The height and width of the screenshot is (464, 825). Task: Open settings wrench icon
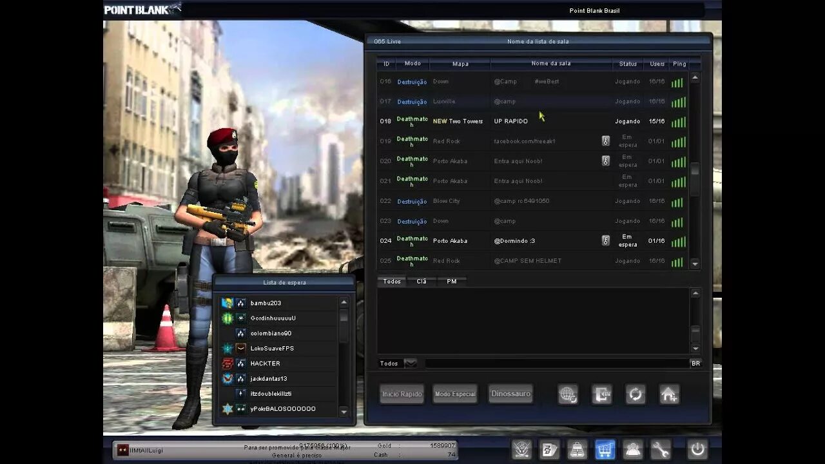(x=661, y=449)
